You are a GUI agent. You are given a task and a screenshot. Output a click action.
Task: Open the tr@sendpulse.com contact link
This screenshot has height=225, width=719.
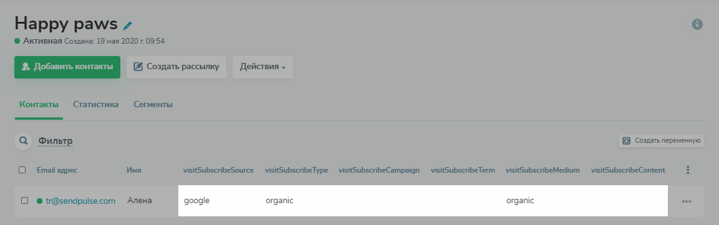(80, 201)
